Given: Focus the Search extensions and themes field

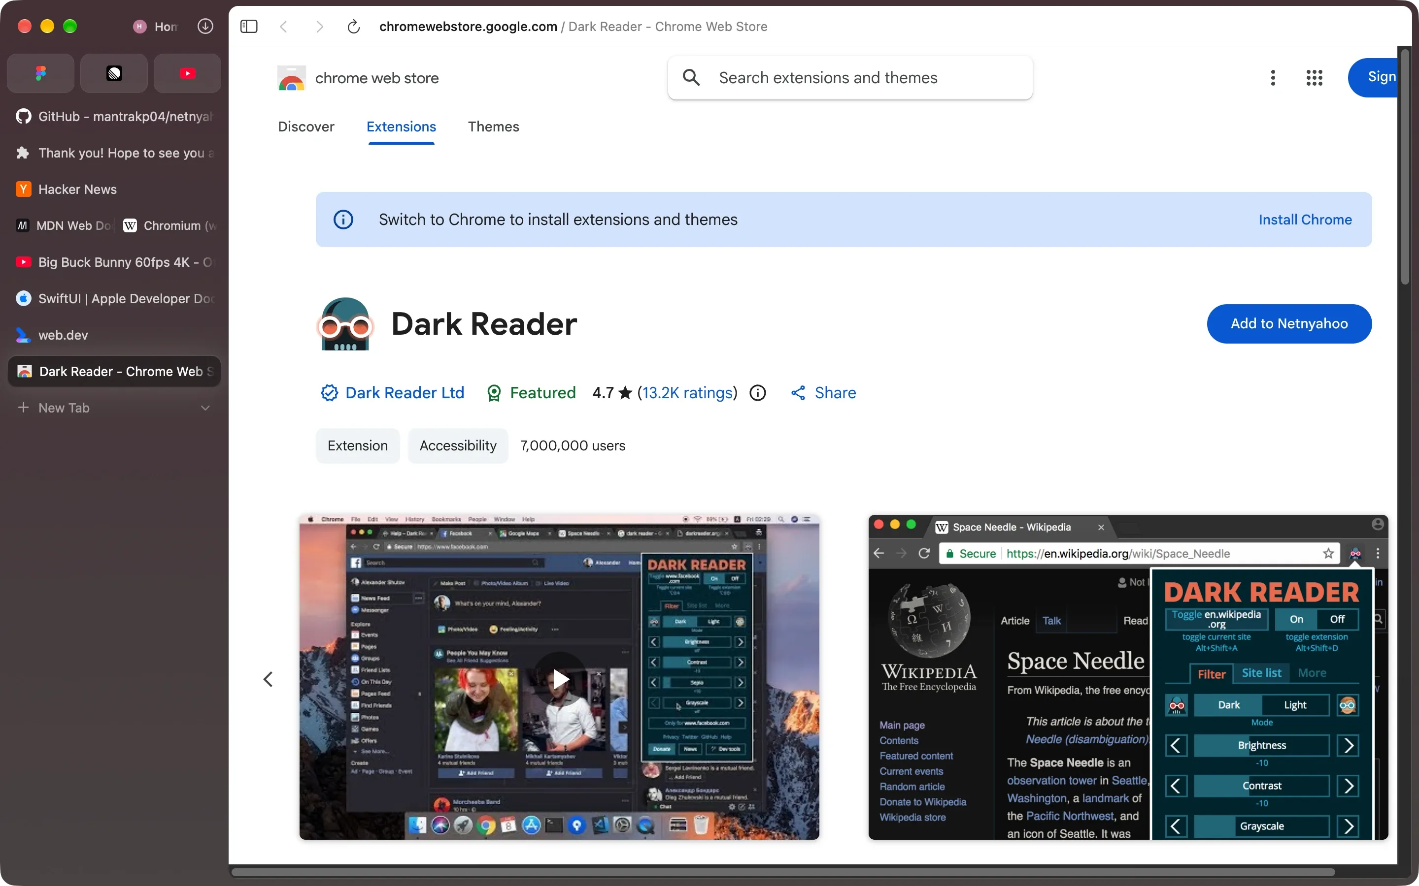Looking at the screenshot, I should pyautogui.click(x=849, y=77).
